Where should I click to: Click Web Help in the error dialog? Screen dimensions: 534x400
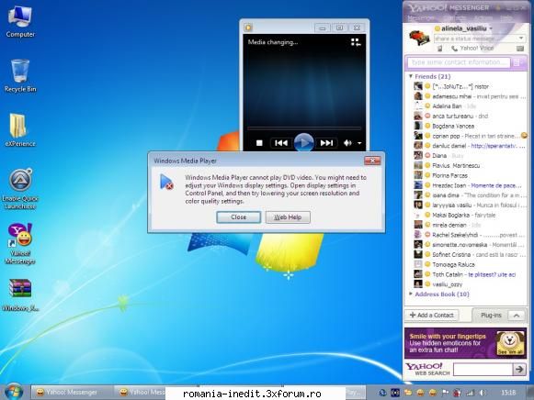(x=288, y=217)
